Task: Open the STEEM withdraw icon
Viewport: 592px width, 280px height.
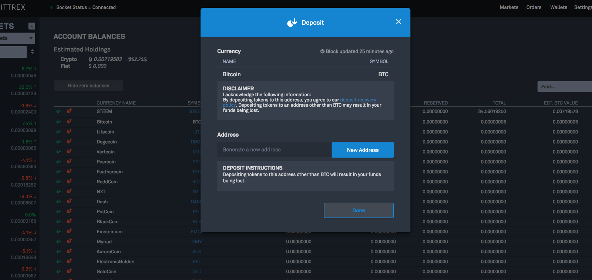Action: point(69,111)
